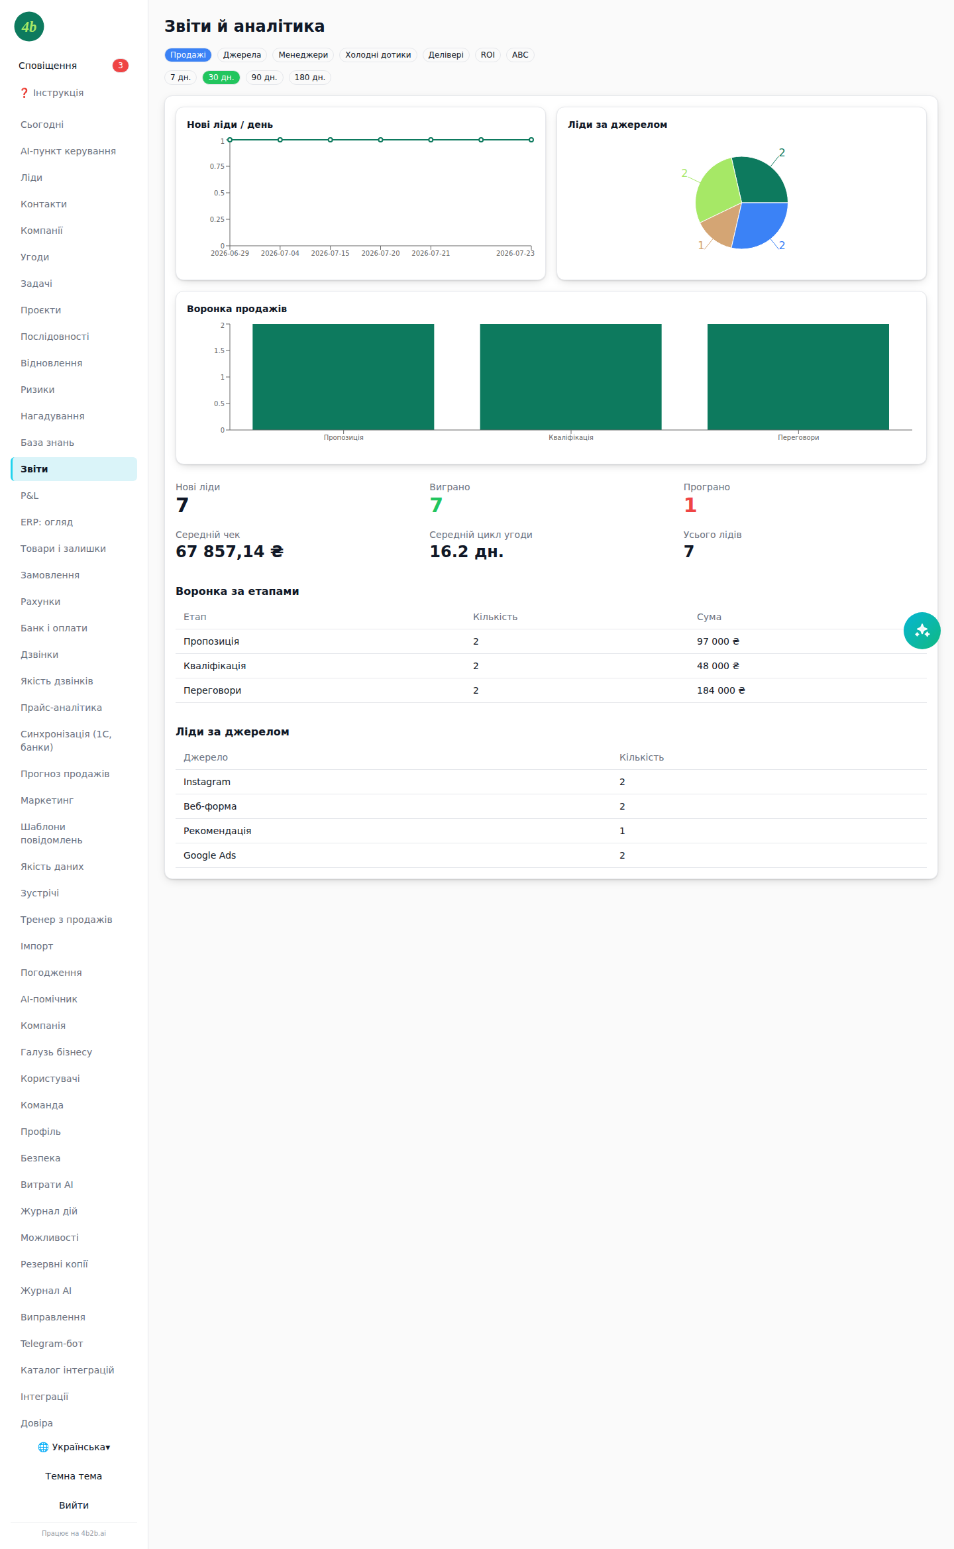This screenshot has width=954, height=1549.
Task: Select the 90 дн. period filter
Action: 264,78
